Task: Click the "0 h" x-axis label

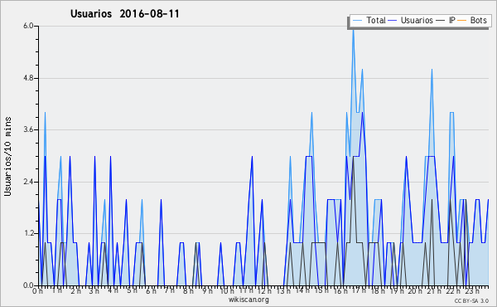Action: tap(37, 290)
